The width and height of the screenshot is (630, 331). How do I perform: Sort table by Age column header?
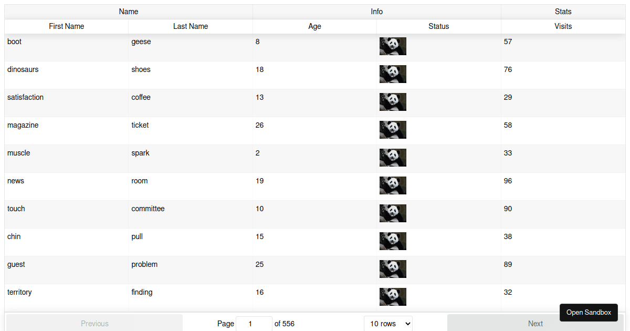(314, 26)
